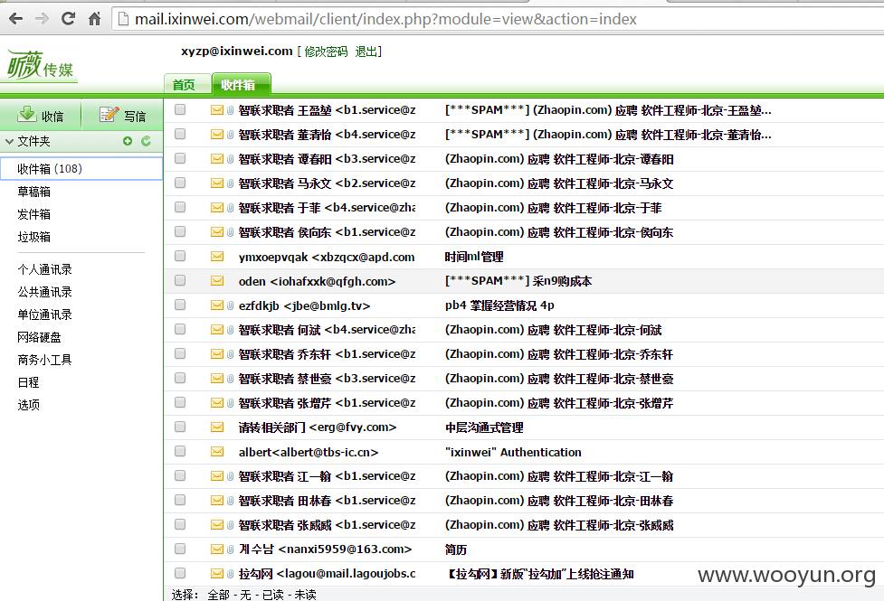884x601 pixels.
Task: Select 已读 read messages link
Action: 273,595
